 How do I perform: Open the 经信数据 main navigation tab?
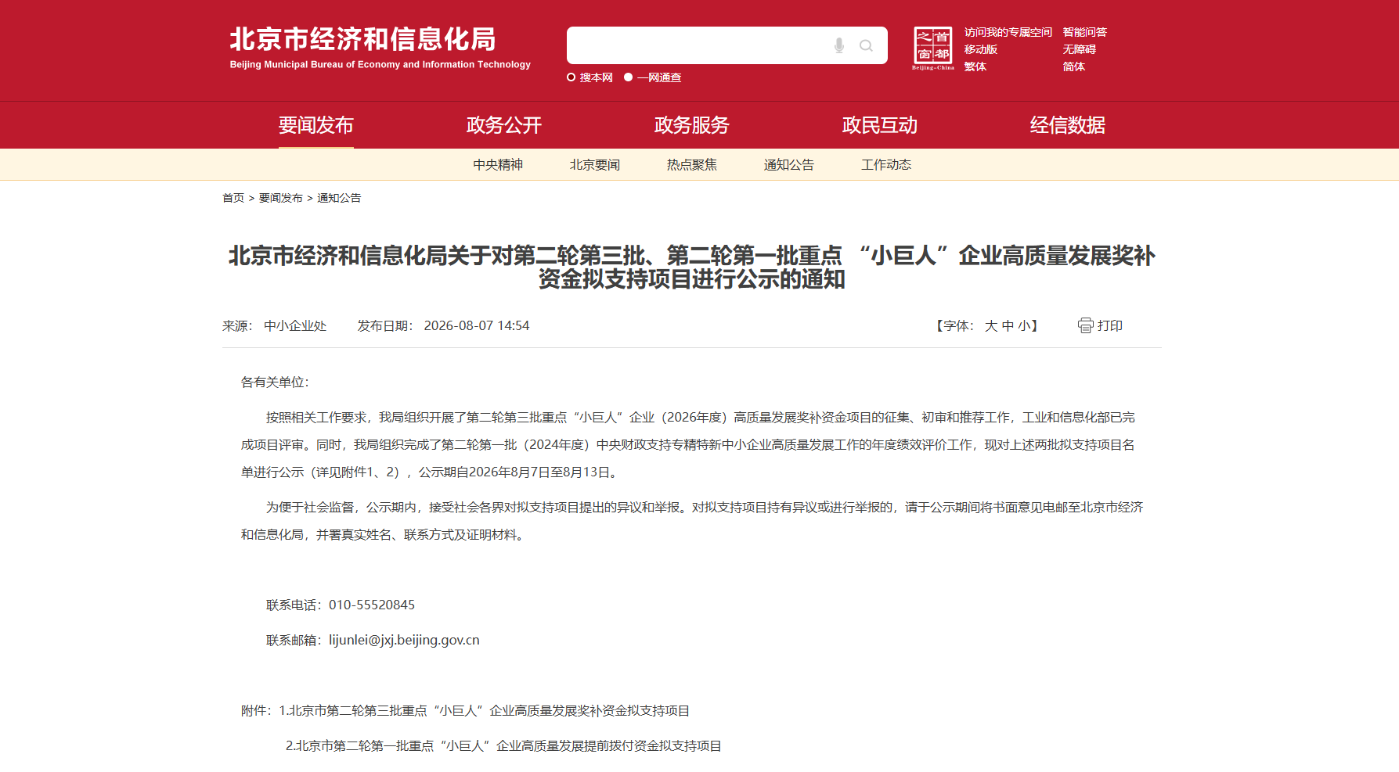(x=1068, y=125)
